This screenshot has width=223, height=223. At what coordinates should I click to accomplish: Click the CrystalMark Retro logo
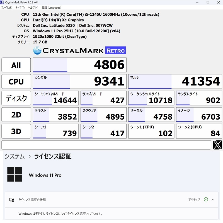pos(79,50)
